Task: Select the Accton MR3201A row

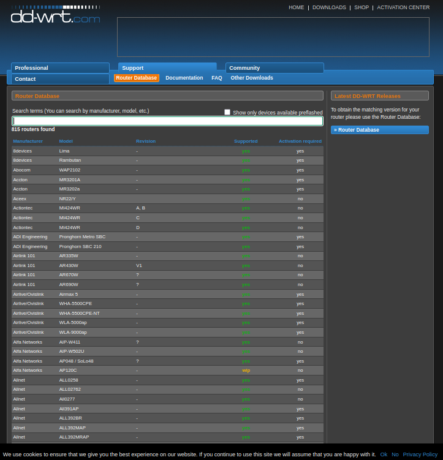Action: (x=167, y=179)
